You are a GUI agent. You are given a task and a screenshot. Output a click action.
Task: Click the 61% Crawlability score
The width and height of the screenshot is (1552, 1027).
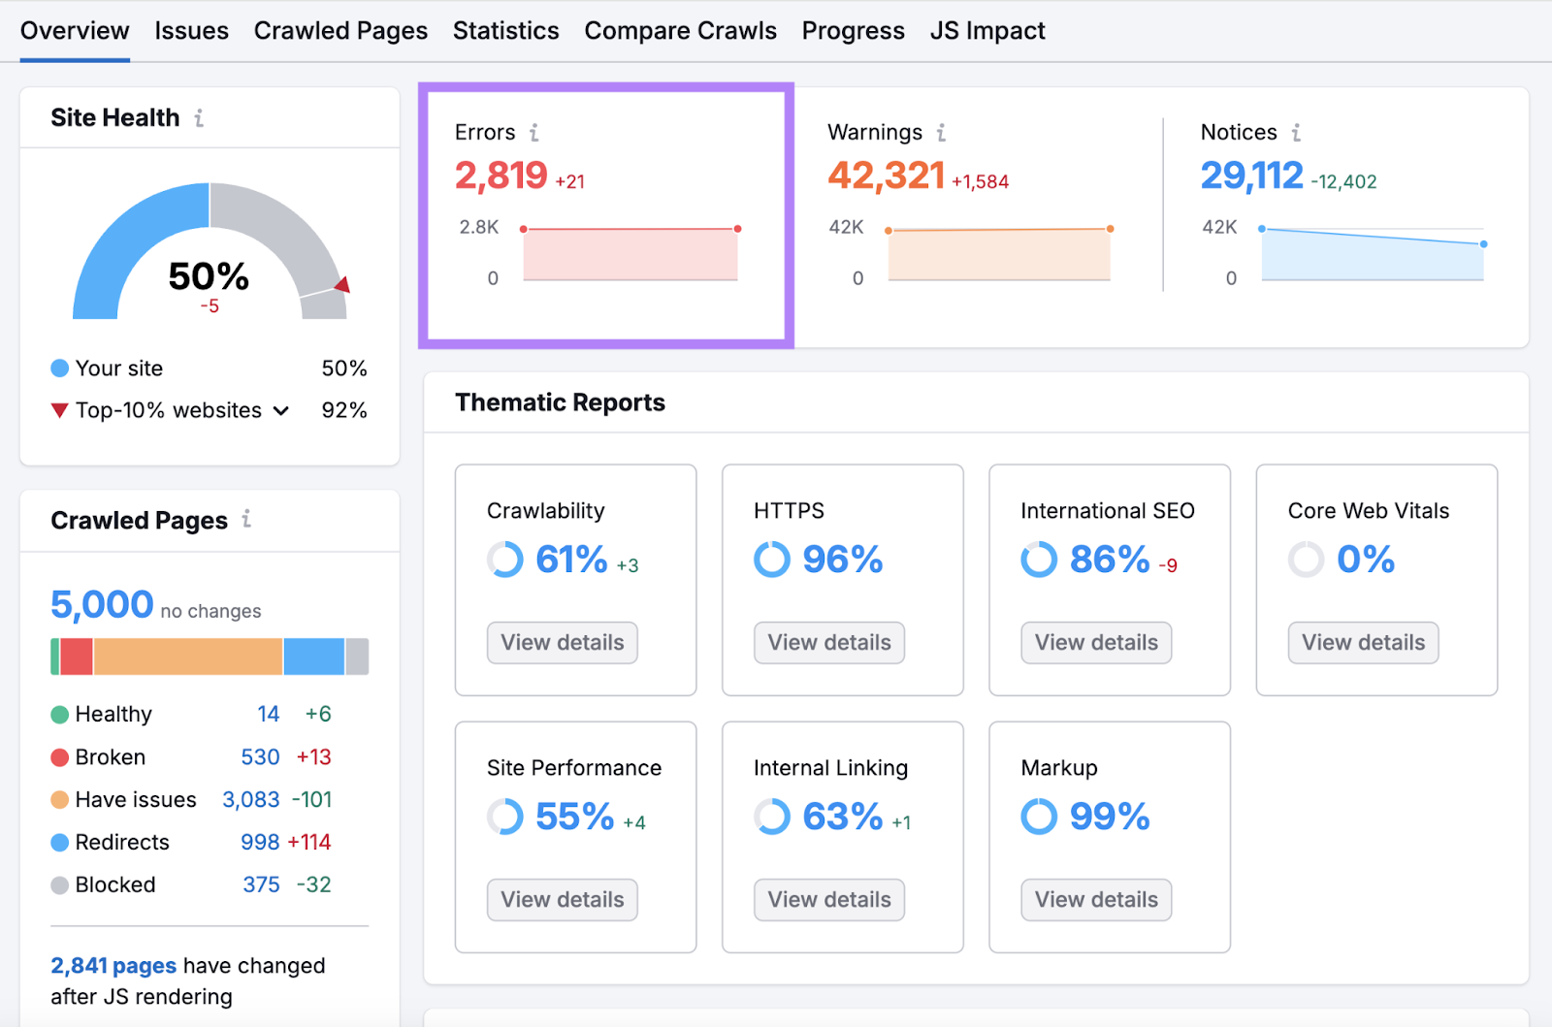click(571, 560)
